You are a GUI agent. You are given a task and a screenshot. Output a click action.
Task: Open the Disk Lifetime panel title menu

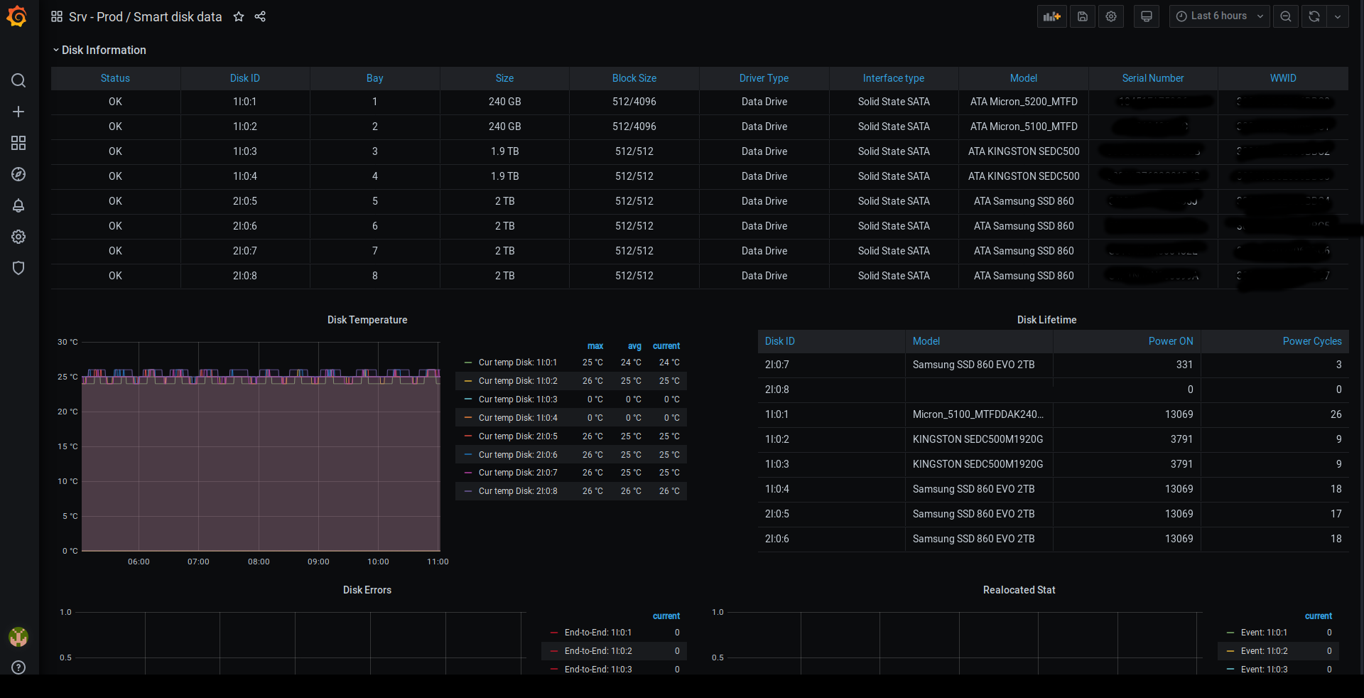pos(1046,320)
